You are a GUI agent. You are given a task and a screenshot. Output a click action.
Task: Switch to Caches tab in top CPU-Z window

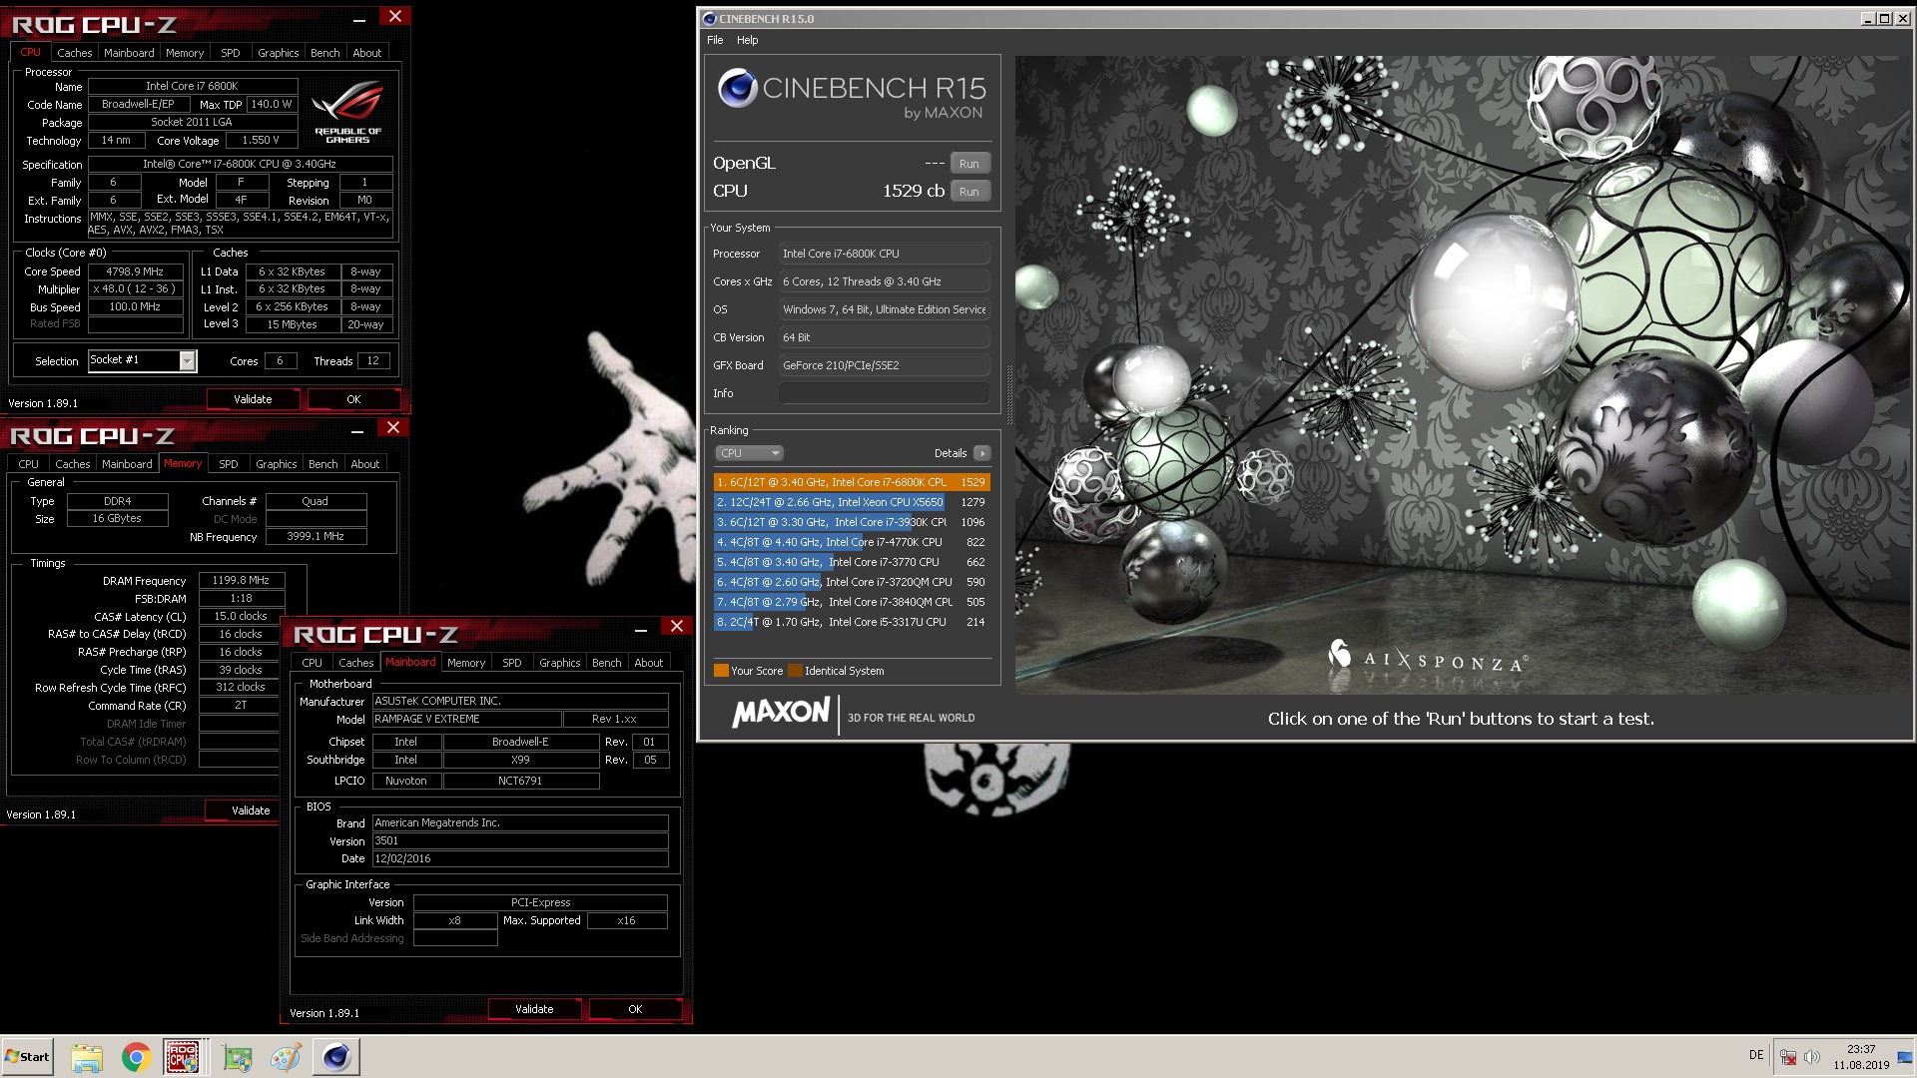(x=74, y=53)
